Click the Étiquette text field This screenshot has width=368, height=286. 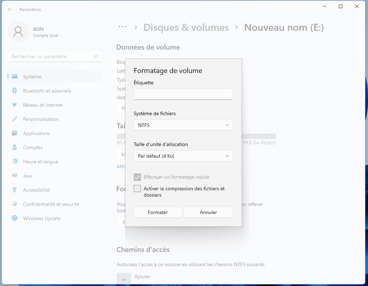click(x=183, y=94)
